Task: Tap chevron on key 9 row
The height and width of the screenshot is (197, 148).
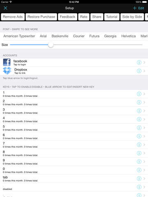Action: click(144, 162)
